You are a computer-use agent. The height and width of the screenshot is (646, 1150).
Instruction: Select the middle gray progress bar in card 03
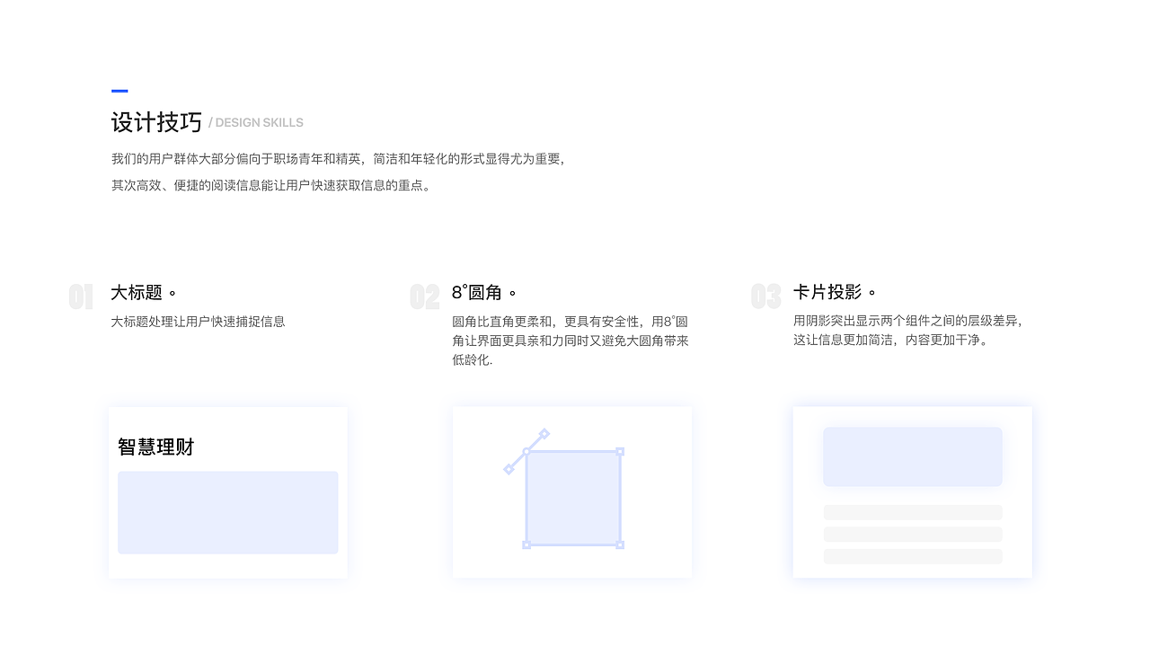(912, 534)
